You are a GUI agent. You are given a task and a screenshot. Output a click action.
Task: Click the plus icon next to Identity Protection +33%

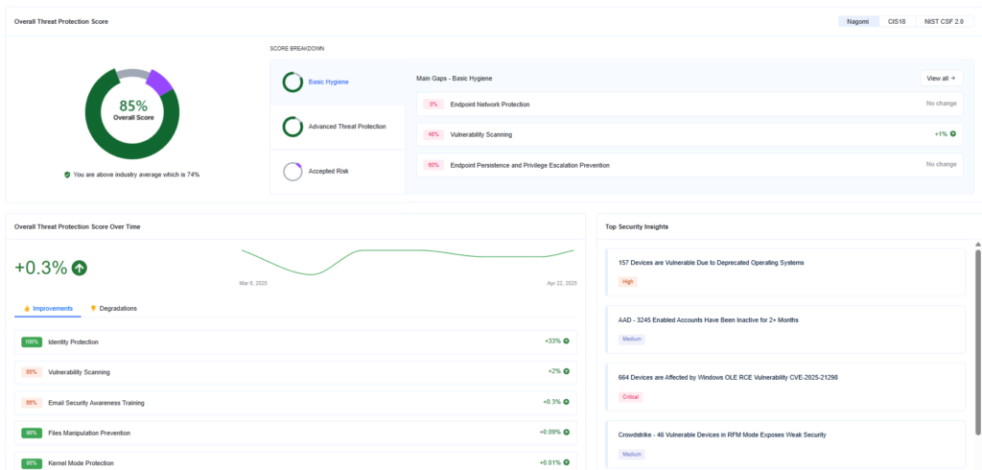[566, 341]
